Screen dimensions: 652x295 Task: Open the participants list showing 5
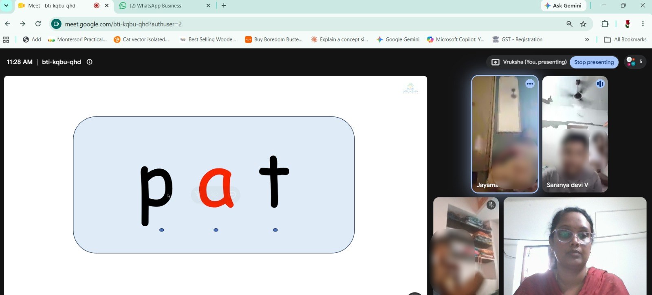pos(635,61)
